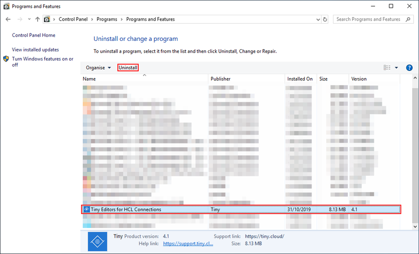419x254 pixels.
Task: Maximize the Programs and Features window
Action: [x=391, y=6]
